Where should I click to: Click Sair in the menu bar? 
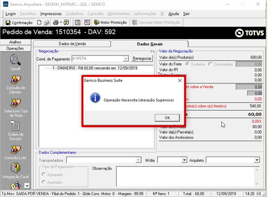coord(186,14)
